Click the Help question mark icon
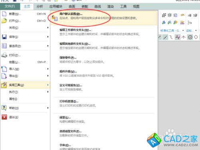The height and width of the screenshot is (150, 200). (x=4, y=108)
